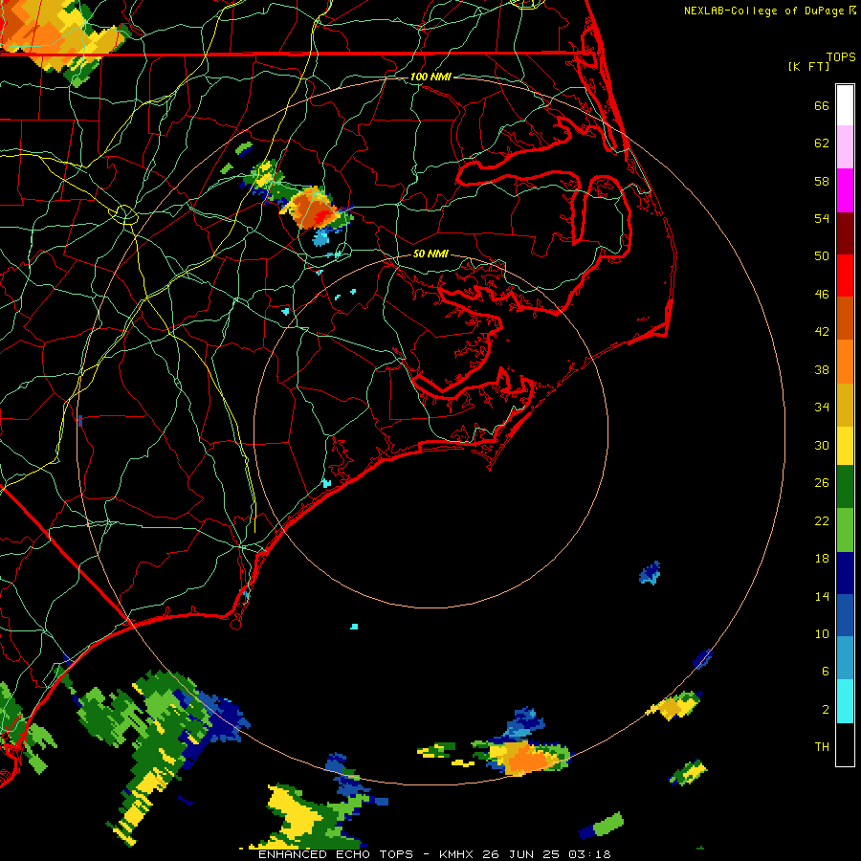Click the 14 legend value
Image resolution: width=861 pixels, height=861 pixels.
(822, 596)
